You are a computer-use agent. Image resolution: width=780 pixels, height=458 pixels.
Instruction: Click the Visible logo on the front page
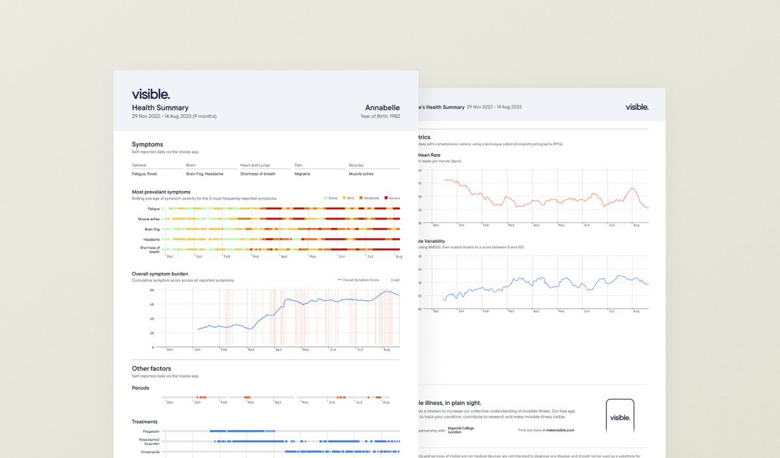tap(151, 94)
